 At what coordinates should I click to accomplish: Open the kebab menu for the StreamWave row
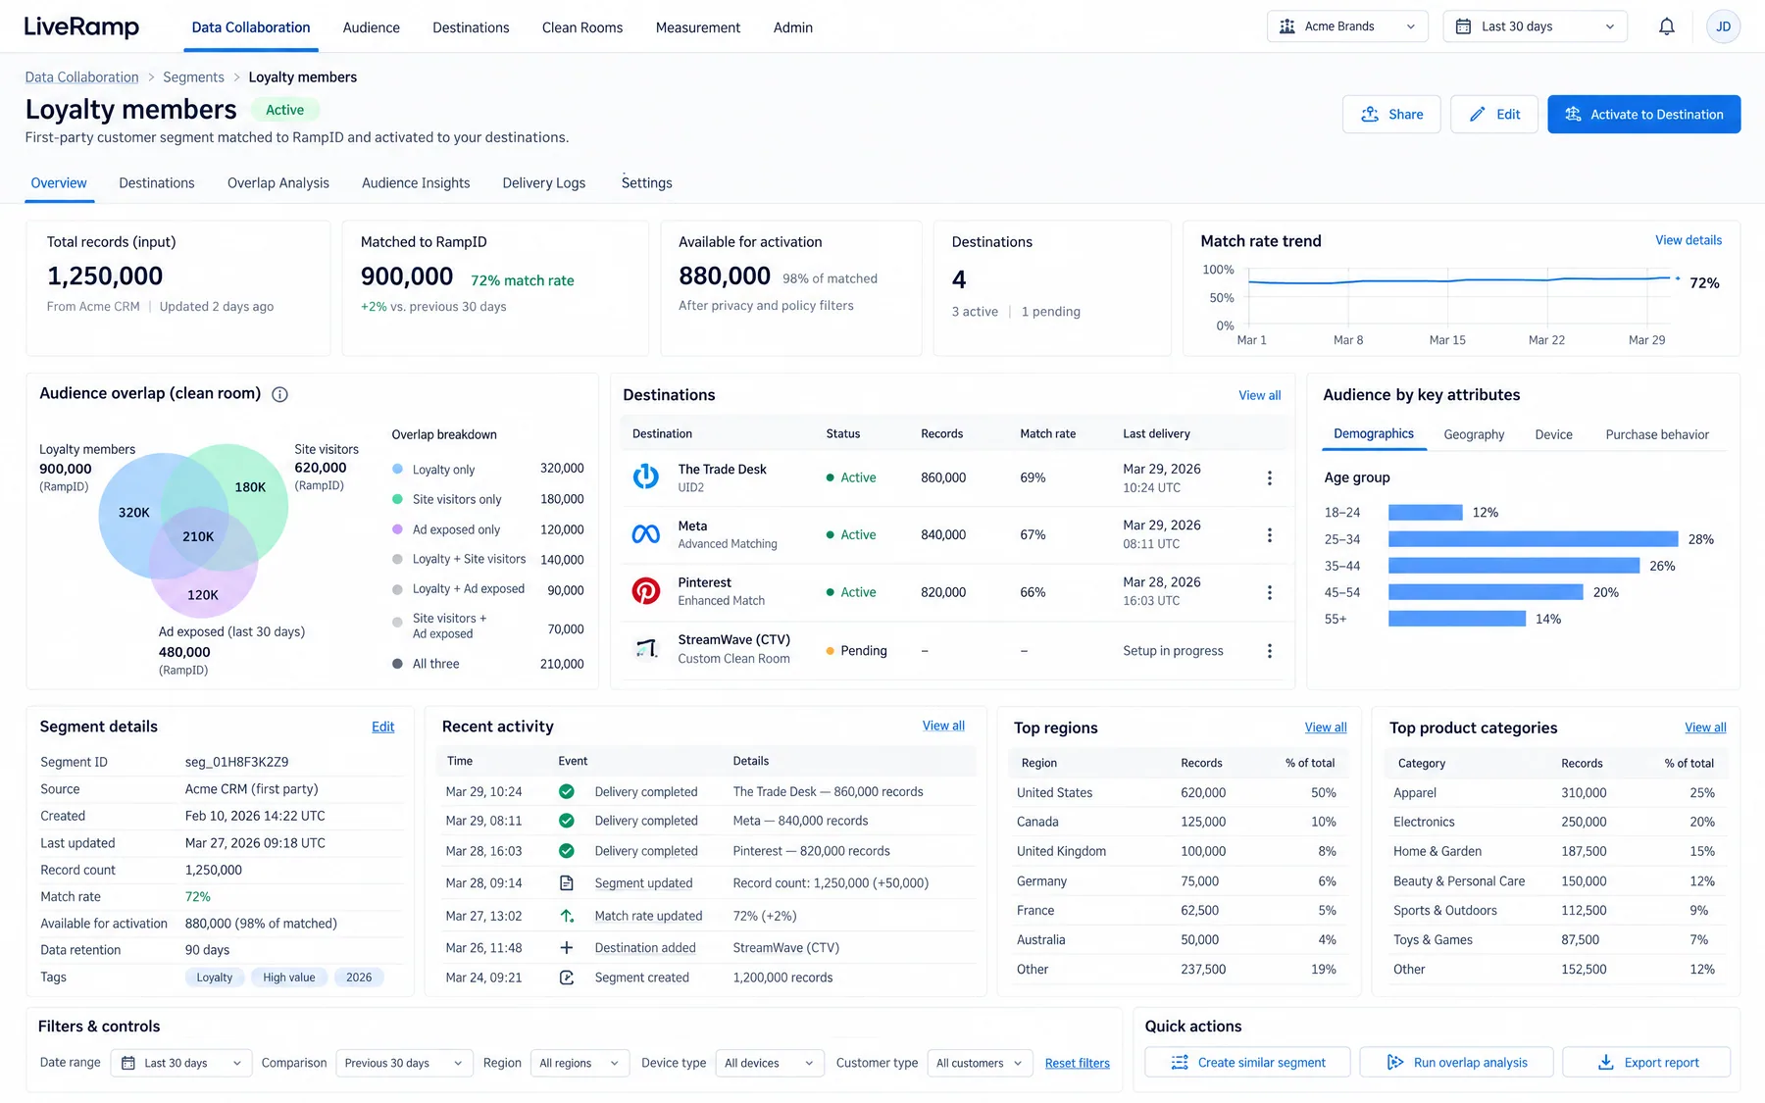pos(1269,650)
